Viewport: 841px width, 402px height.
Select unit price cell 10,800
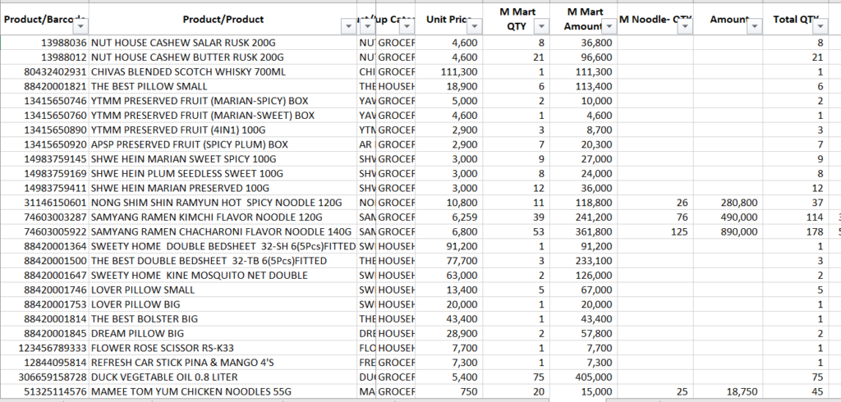[448, 203]
